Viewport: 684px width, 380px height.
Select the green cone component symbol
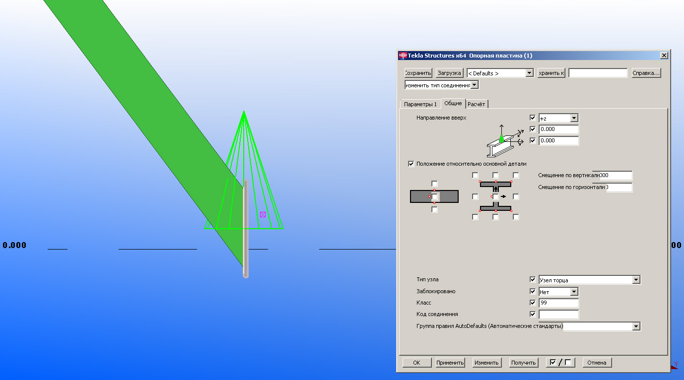point(244,149)
